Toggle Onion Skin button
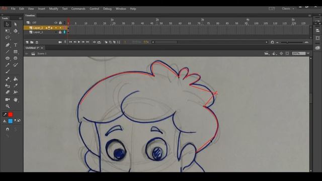 click(106, 42)
